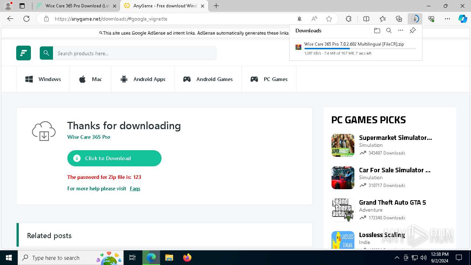View site information lock icon
This screenshot has height=265, width=471.
46,19
